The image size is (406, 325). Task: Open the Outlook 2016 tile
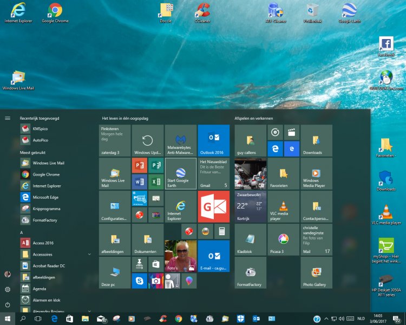click(x=213, y=141)
